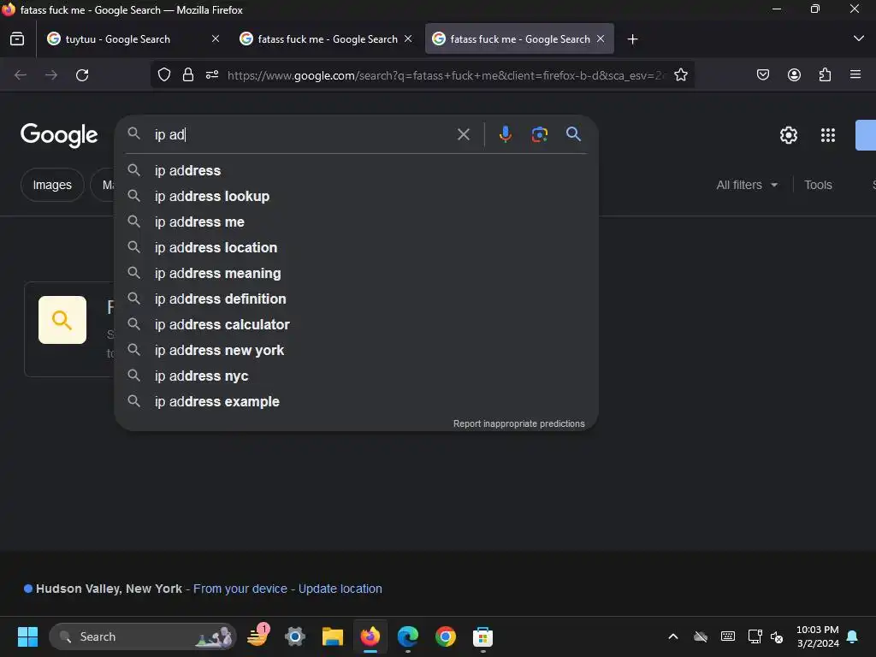The image size is (876, 657).
Task: Close the tuytuu tab
Action: (216, 38)
